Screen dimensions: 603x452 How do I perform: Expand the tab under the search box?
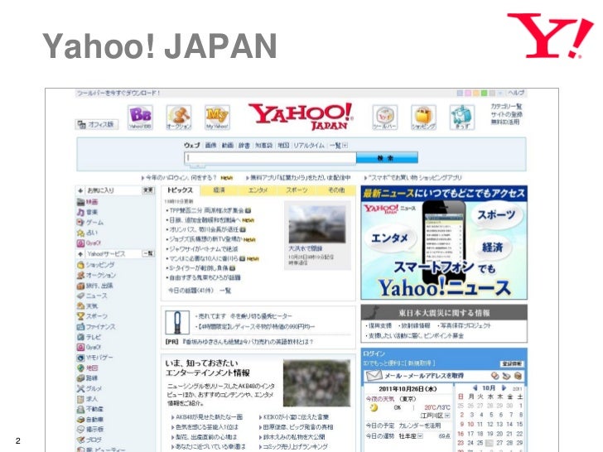(x=198, y=166)
